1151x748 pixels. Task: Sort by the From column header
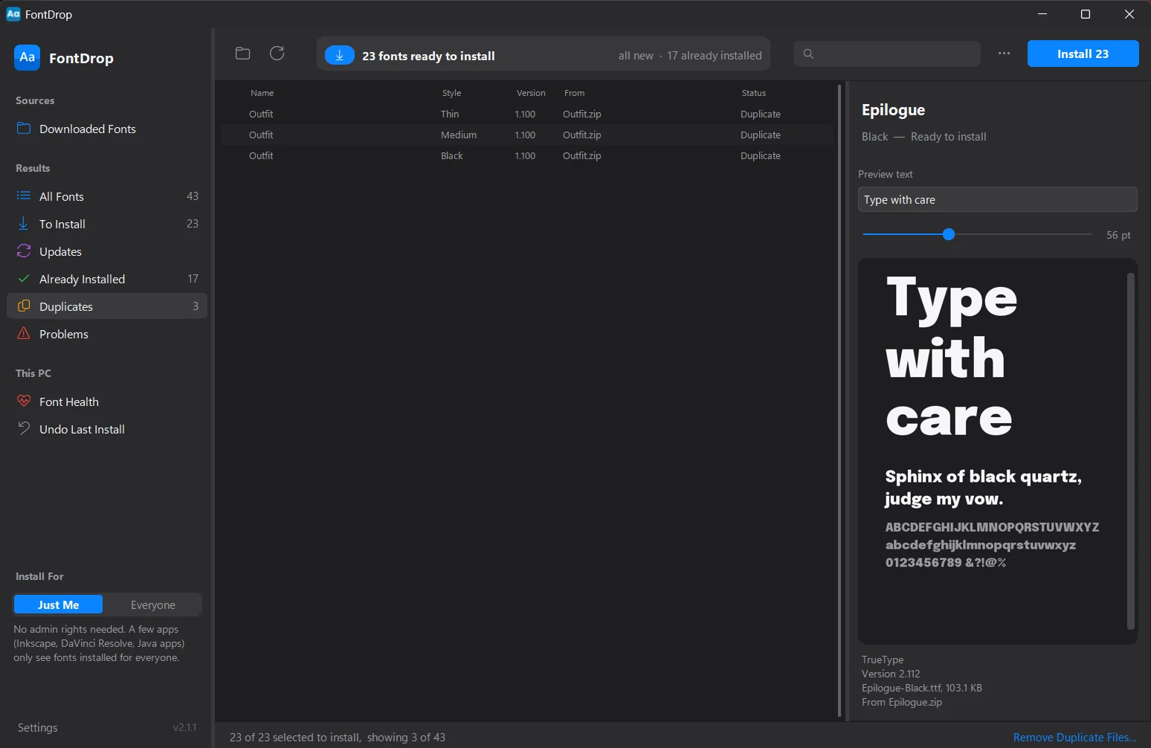[x=574, y=93]
